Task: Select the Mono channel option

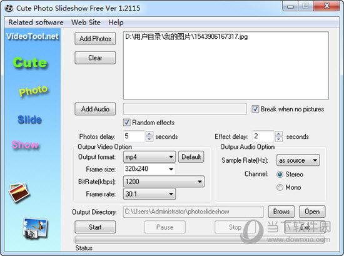Action: pos(280,188)
